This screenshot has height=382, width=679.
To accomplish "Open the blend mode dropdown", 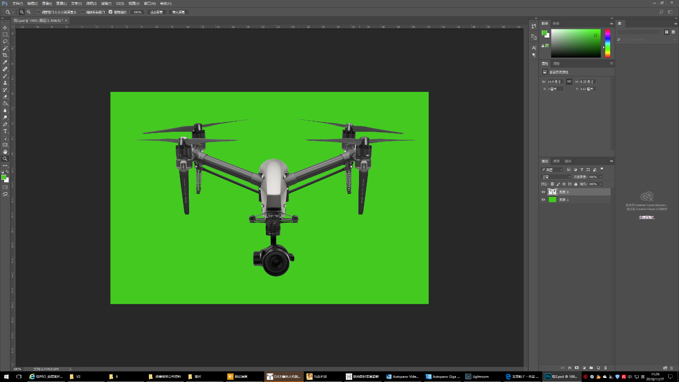I will (556, 177).
